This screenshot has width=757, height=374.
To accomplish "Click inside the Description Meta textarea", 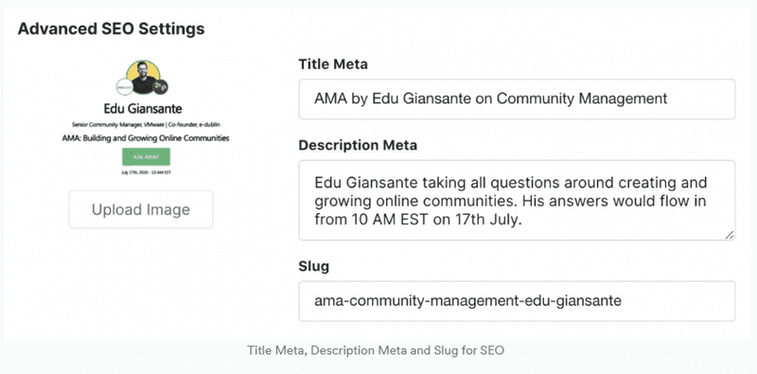I will coord(517,200).
